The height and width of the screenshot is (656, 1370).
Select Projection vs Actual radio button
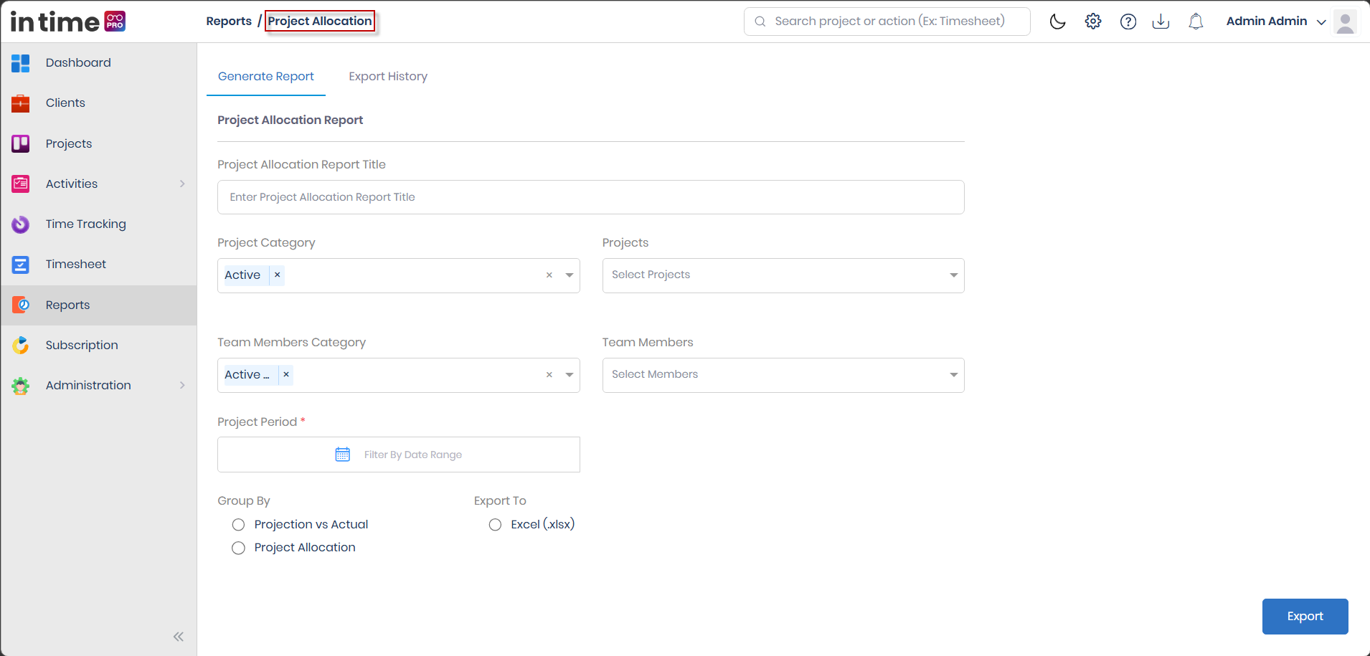tap(239, 525)
